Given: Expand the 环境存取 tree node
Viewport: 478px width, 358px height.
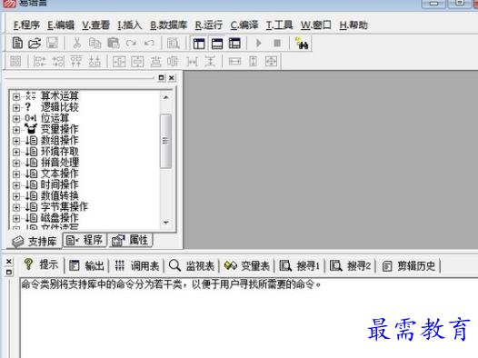Looking at the screenshot, I should point(16,152).
